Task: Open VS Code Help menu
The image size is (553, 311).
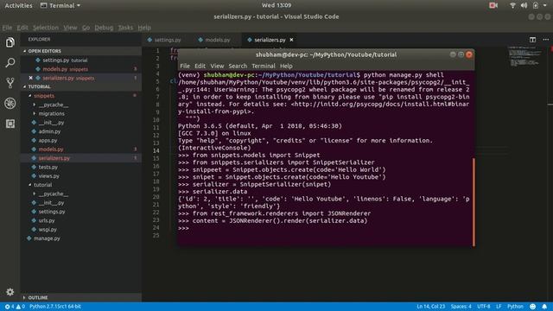Action: 144,28
